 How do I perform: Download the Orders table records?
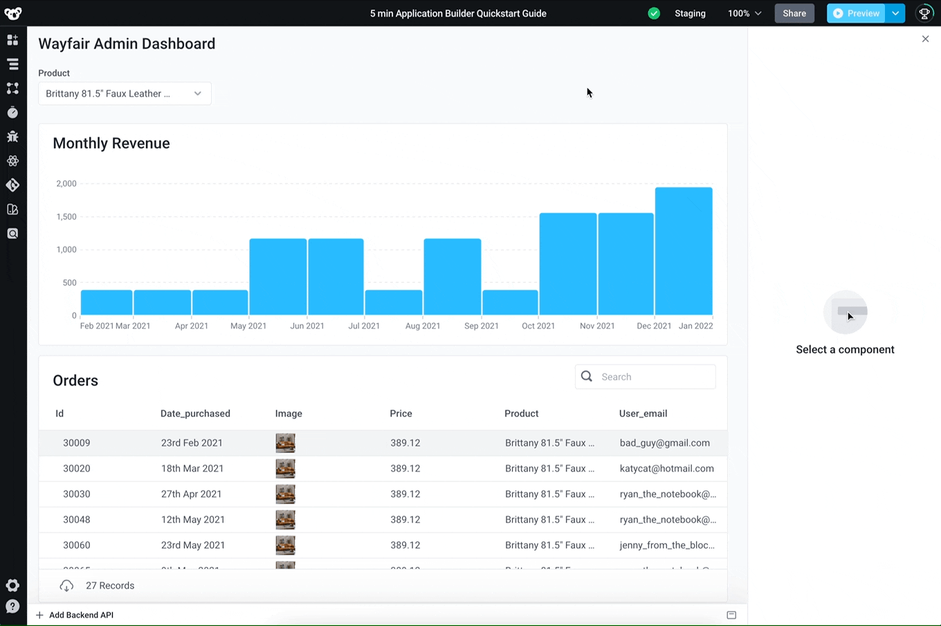pos(66,586)
